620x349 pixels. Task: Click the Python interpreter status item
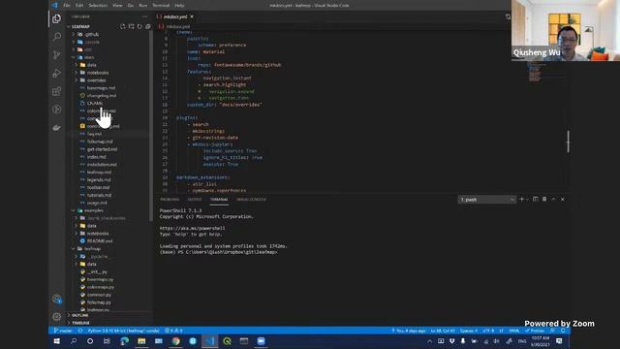pos(123,331)
